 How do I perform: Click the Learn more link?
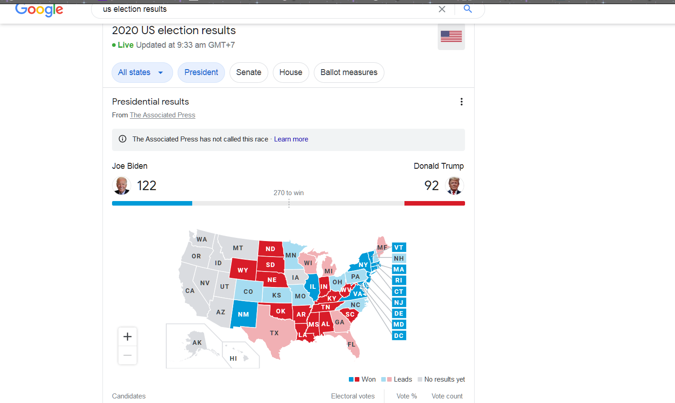291,139
